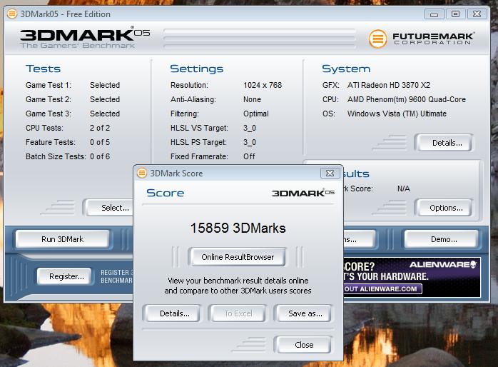
Task: Click the HLSL VS Target value
Action: coord(249,128)
